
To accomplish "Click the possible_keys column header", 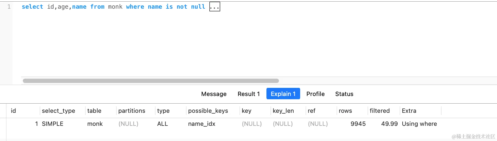I will tap(208, 111).
